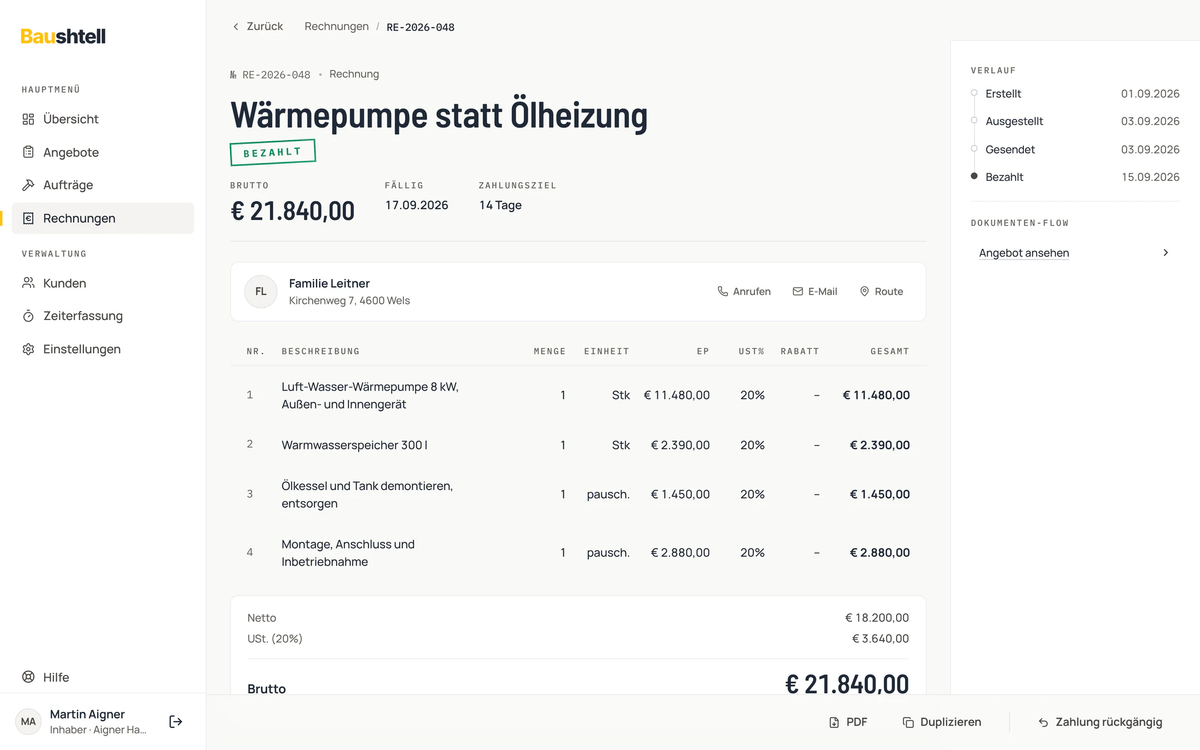This screenshot has width=1200, height=750.
Task: Click the PDF download icon
Action: (x=834, y=722)
